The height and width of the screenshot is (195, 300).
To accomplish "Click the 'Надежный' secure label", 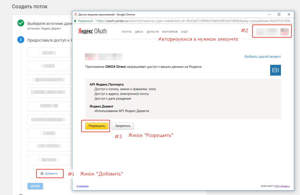I will click(x=85, y=21).
